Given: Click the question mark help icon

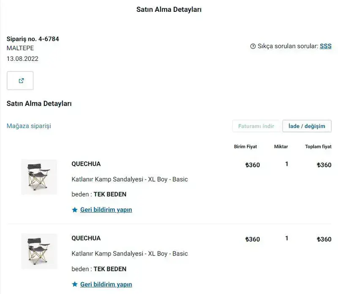Looking at the screenshot, I should (253, 46).
